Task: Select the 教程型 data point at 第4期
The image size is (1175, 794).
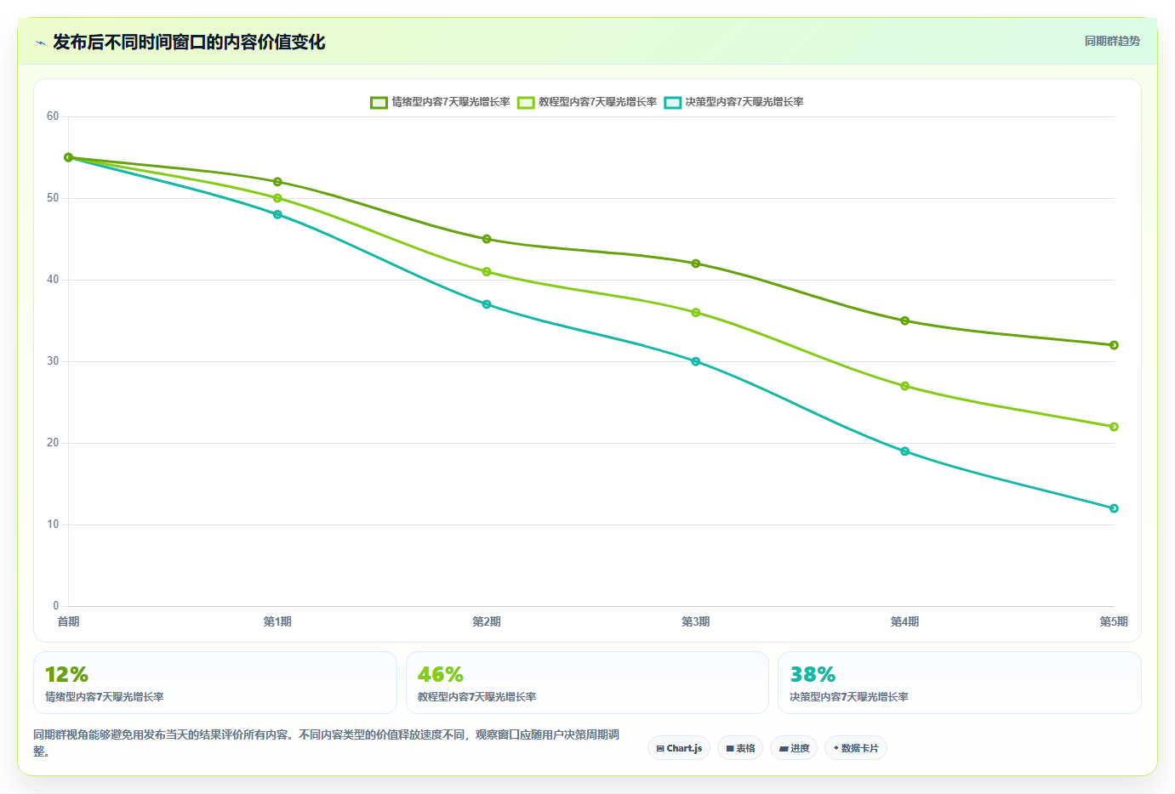Action: coord(904,386)
